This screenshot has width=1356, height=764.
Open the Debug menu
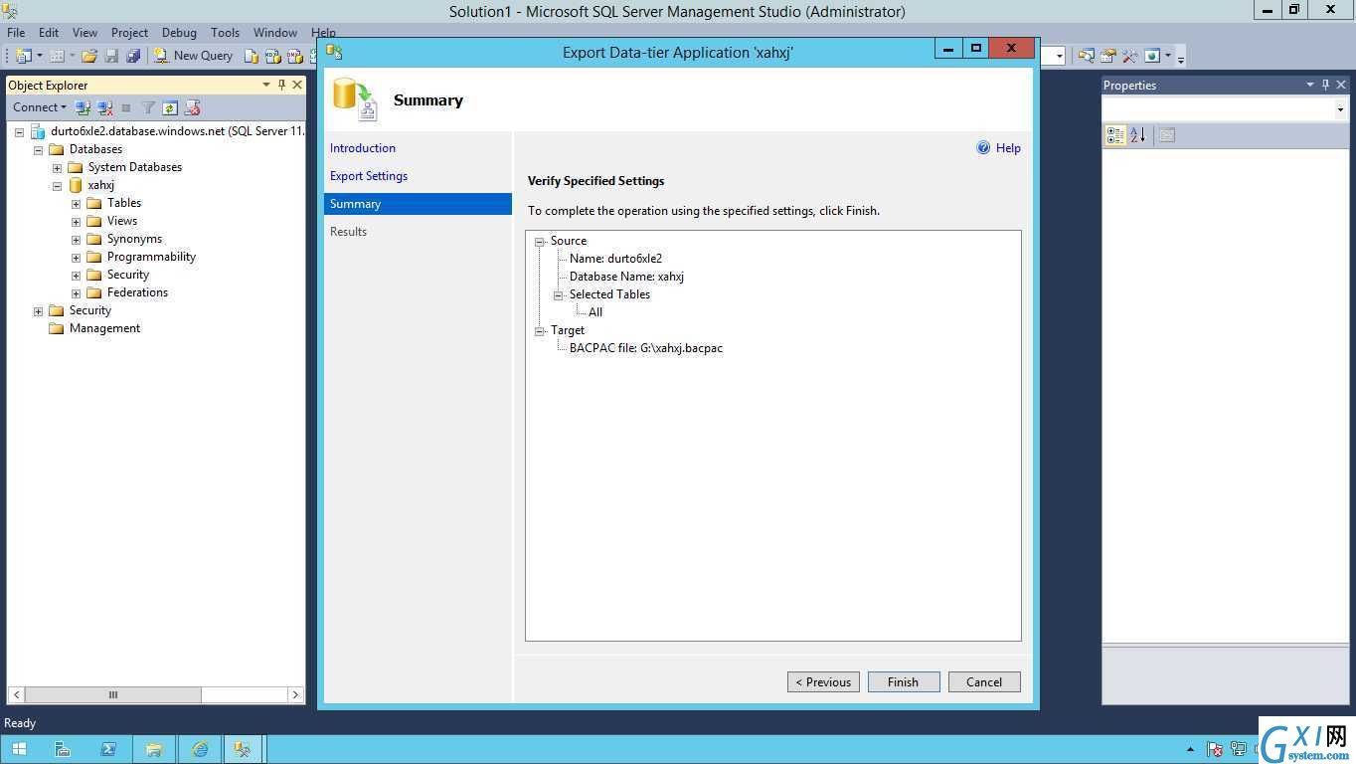click(x=179, y=33)
